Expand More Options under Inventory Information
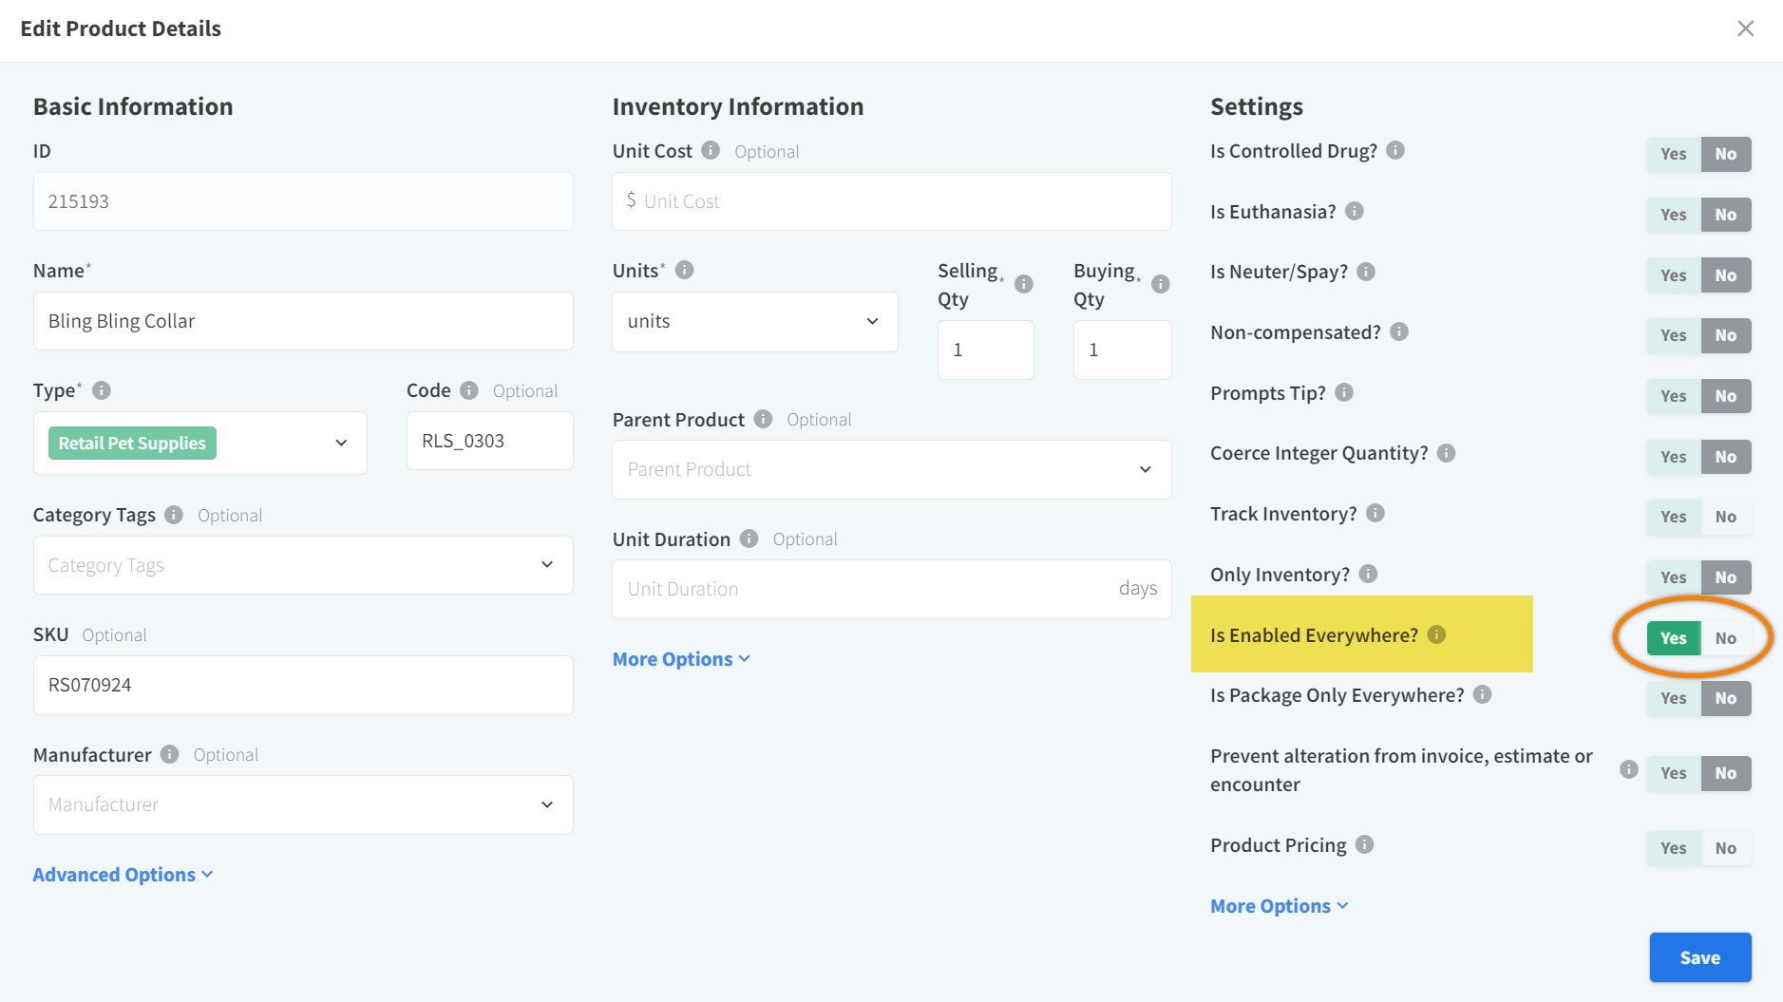The image size is (1783, 1002). [680, 659]
